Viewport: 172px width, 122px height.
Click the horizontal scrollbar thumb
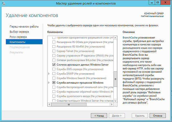(69, 105)
